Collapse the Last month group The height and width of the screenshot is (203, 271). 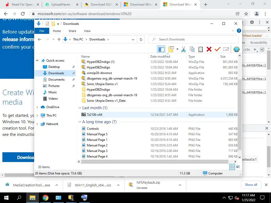[x=79, y=108]
